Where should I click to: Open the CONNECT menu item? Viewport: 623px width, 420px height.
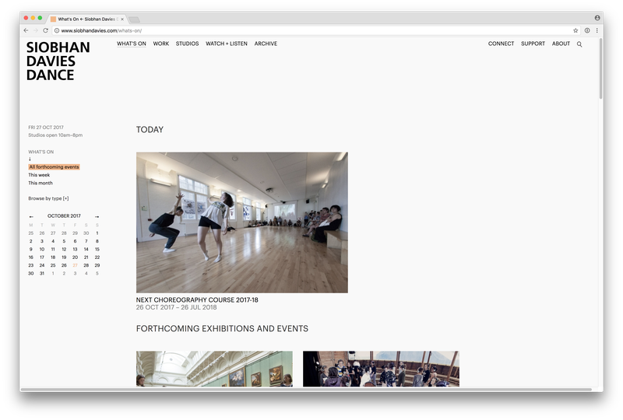501,44
